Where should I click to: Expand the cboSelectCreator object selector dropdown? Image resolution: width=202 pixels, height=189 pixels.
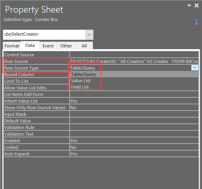tap(89, 35)
